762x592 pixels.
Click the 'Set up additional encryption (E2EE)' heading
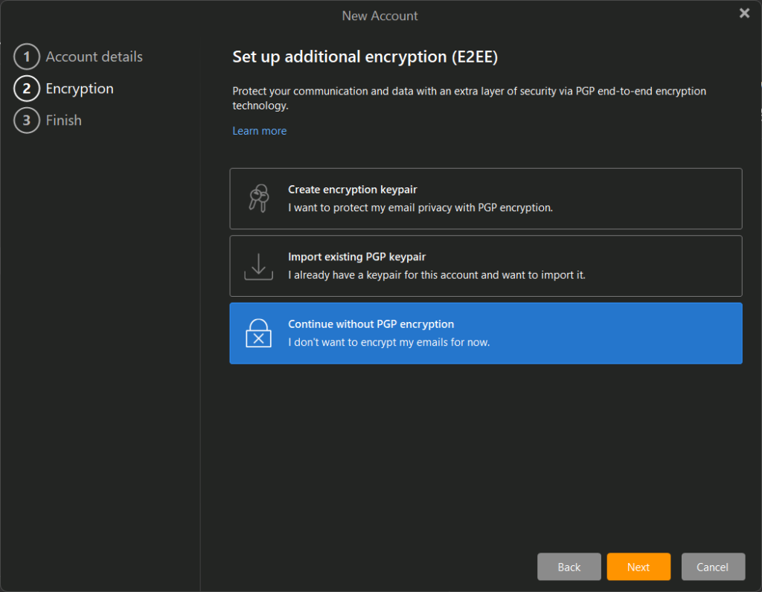(364, 57)
